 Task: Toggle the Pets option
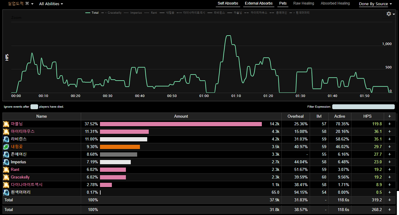(283, 4)
